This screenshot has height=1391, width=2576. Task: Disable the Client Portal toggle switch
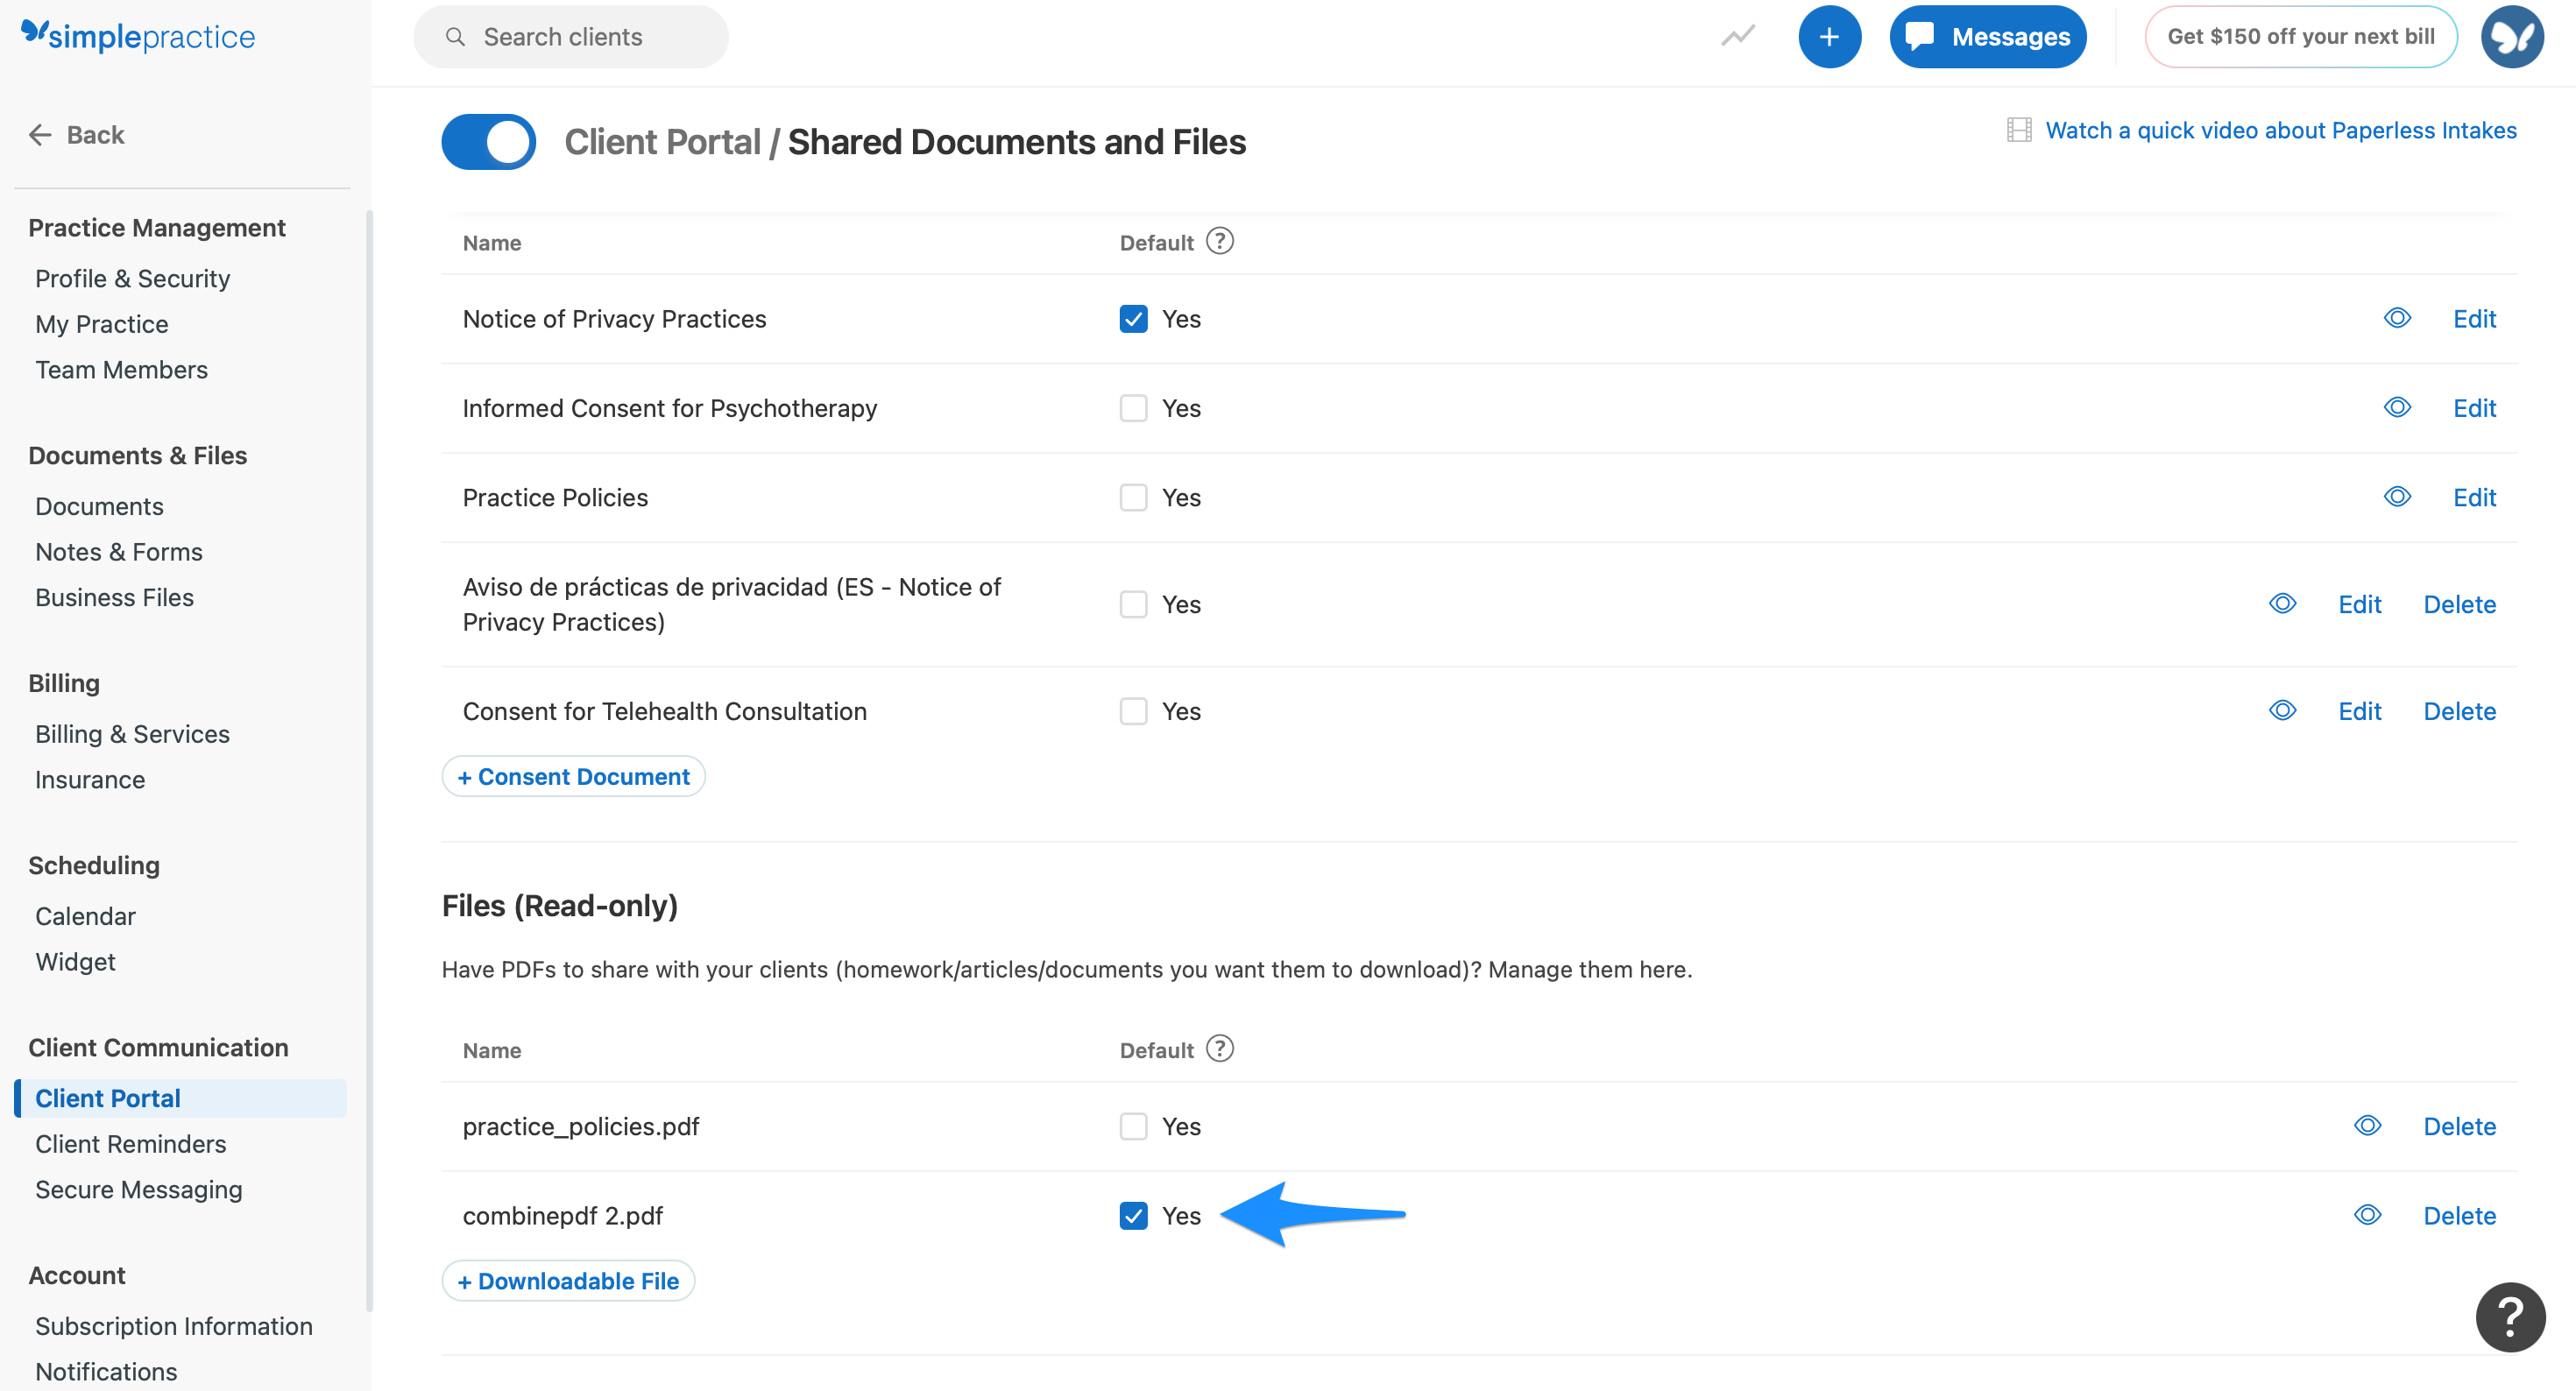coord(488,141)
